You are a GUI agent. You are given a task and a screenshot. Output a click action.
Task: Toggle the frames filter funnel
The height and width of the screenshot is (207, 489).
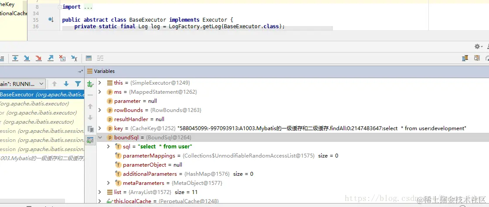(x=78, y=84)
